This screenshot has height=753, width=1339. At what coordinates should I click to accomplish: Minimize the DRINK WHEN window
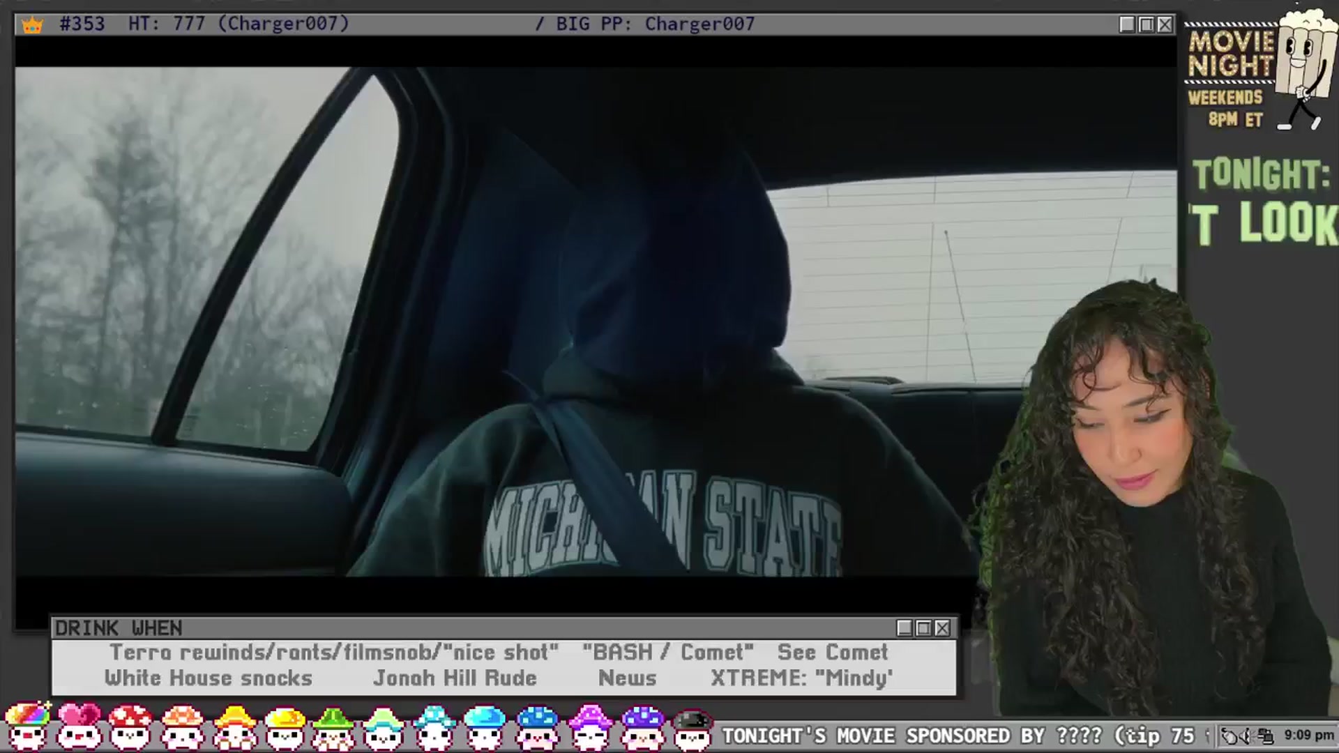click(x=905, y=628)
